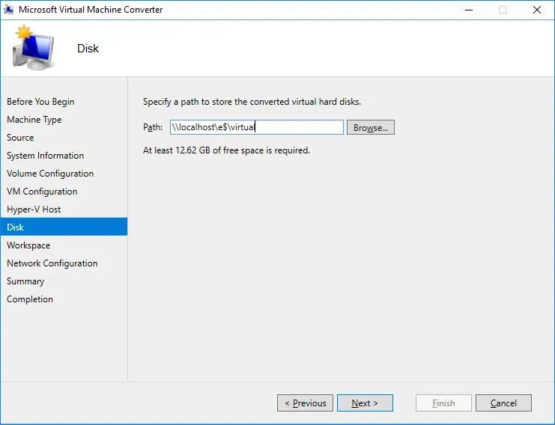This screenshot has width=555, height=425.
Task: Click inside the Path text field
Action: 256,127
